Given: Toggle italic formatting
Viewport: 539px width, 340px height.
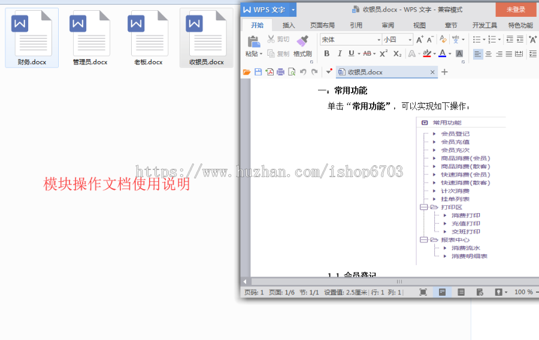Looking at the screenshot, I should click(340, 54).
